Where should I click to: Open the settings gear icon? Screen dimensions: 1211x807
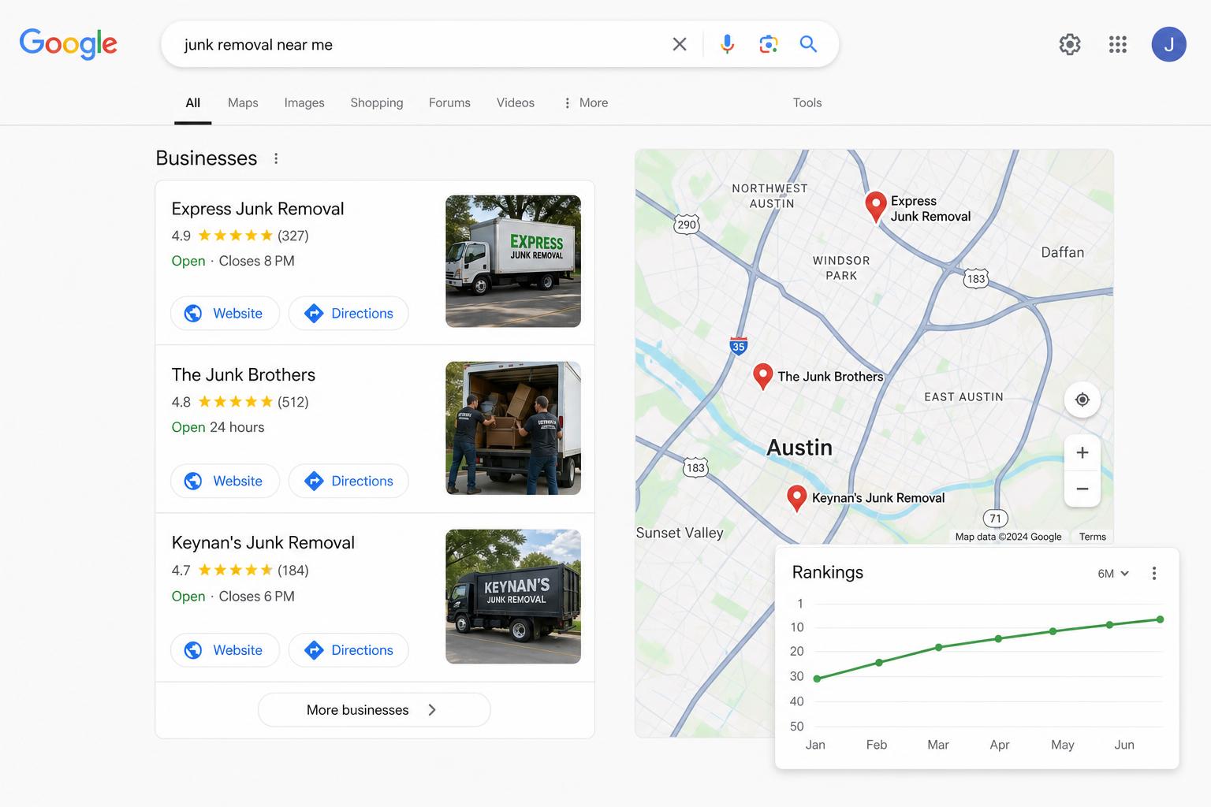pyautogui.click(x=1070, y=44)
